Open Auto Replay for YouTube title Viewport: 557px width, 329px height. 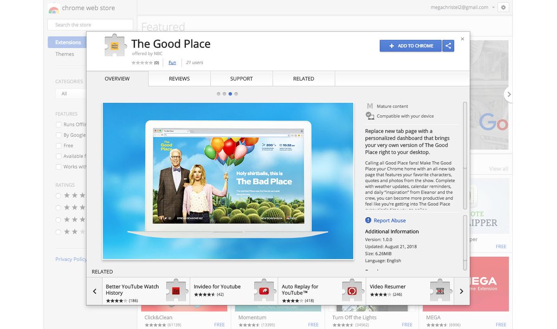(300, 290)
